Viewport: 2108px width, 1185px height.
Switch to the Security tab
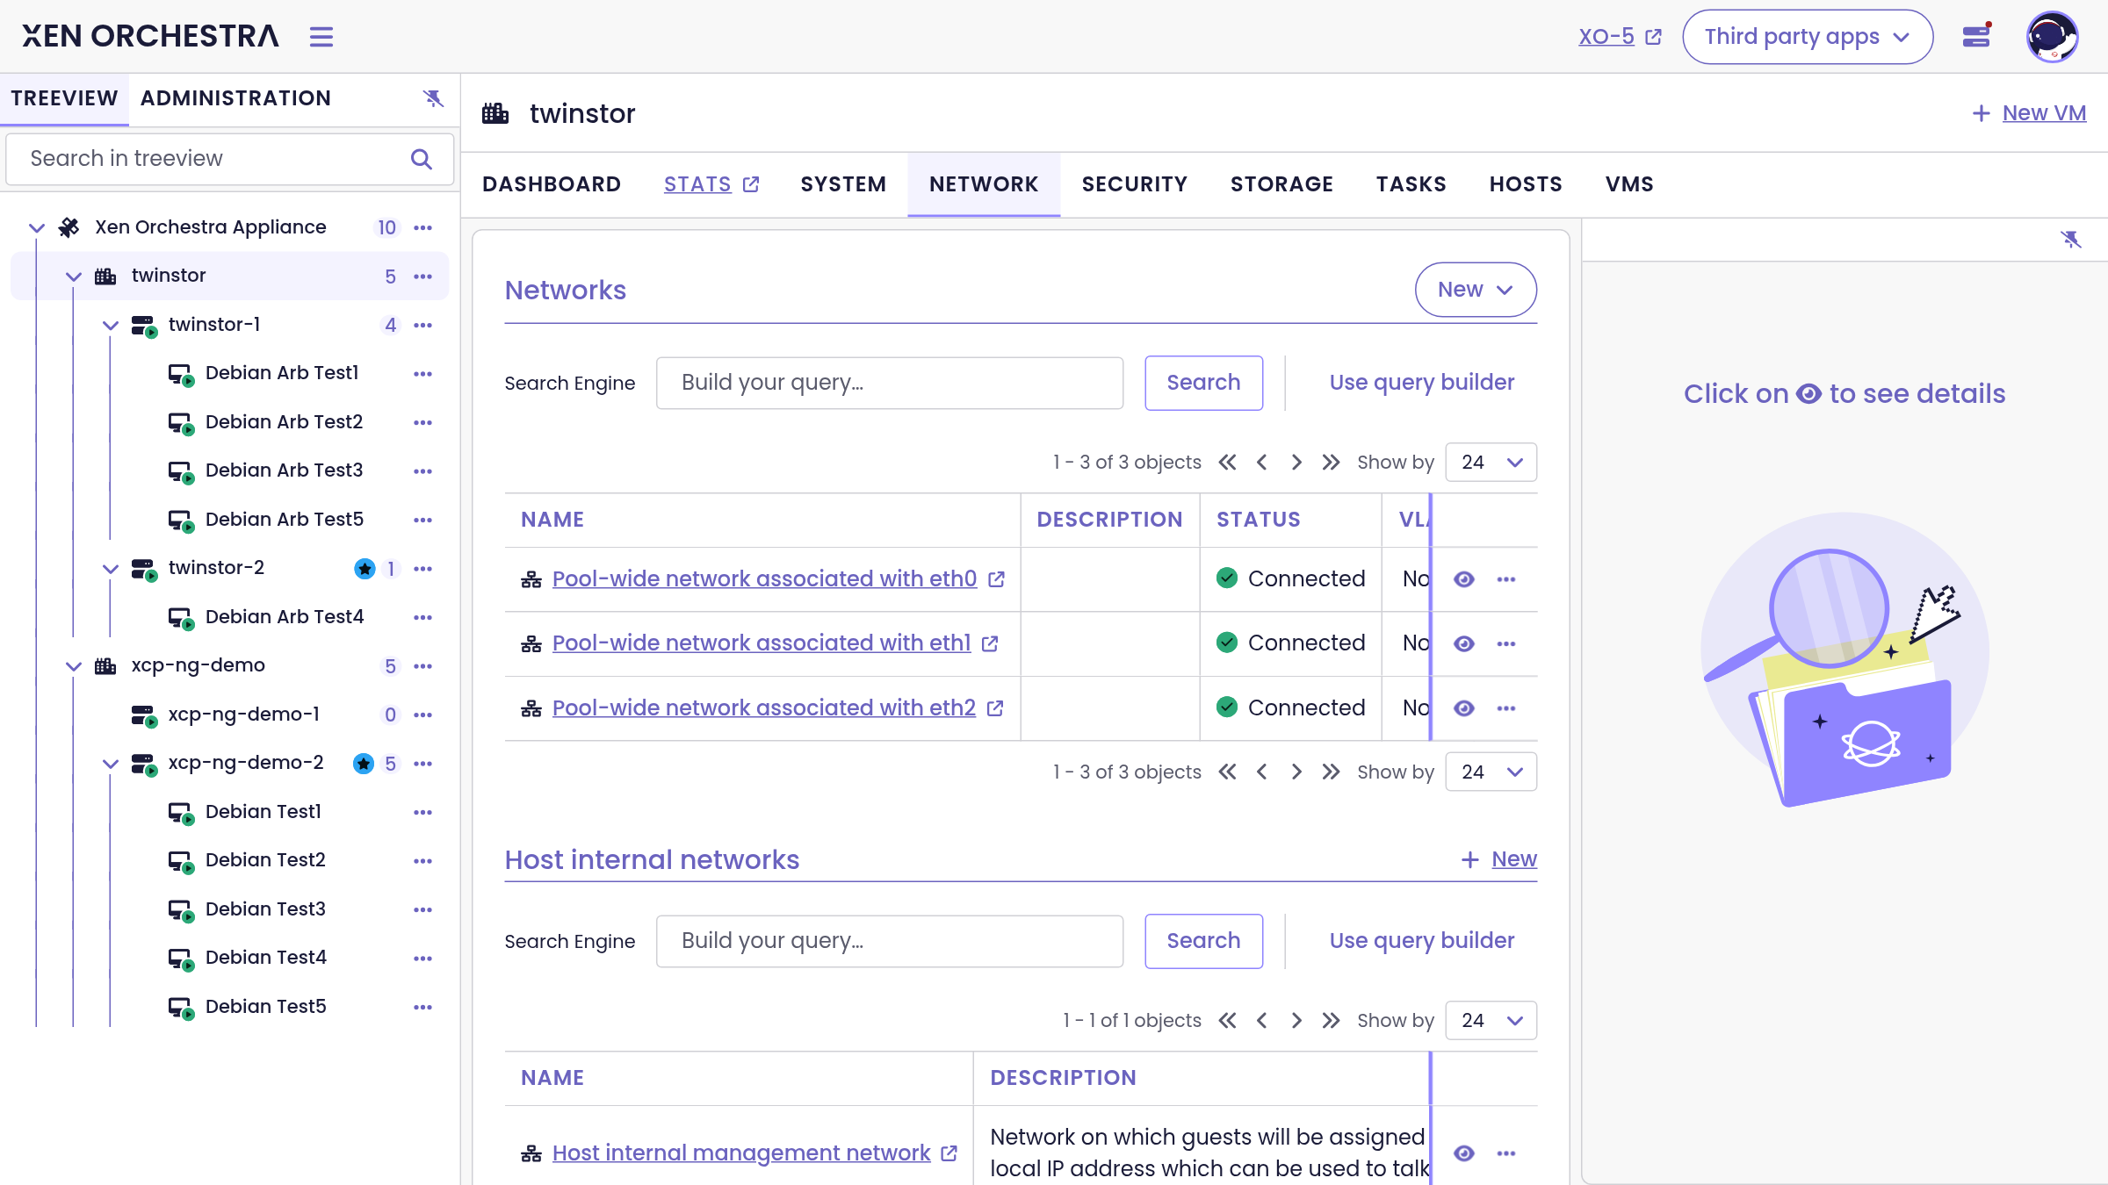(1135, 184)
